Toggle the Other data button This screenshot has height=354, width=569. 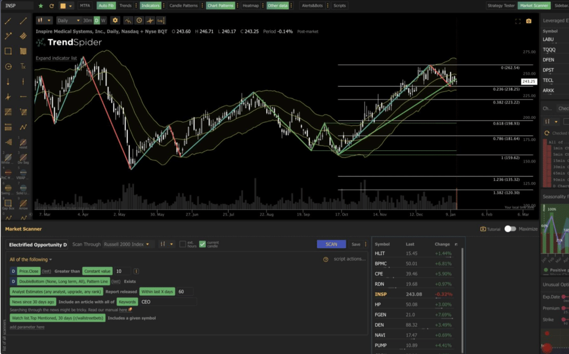pyautogui.click(x=278, y=6)
